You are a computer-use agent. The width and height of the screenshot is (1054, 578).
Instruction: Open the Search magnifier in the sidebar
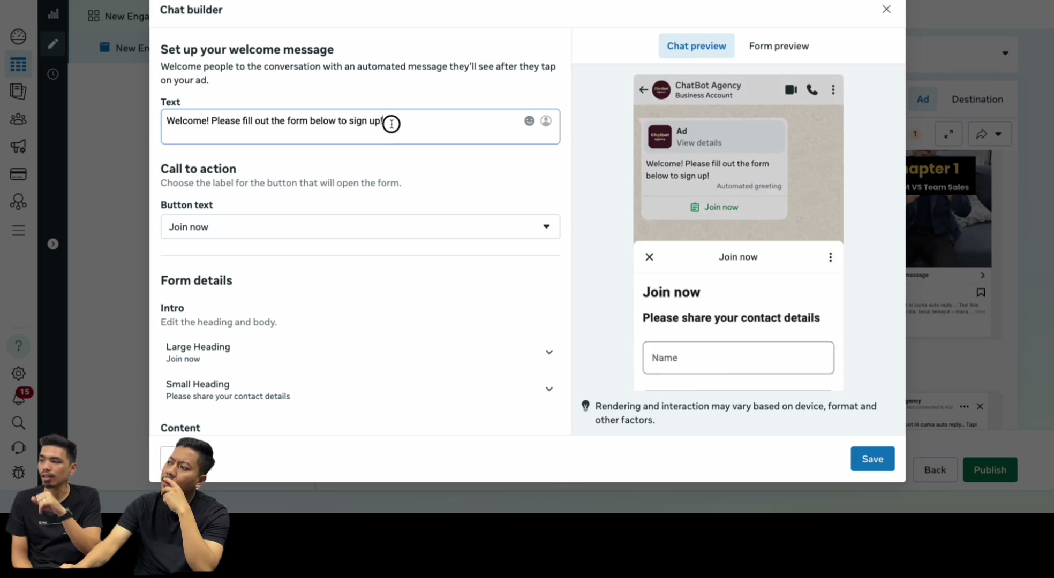point(18,423)
